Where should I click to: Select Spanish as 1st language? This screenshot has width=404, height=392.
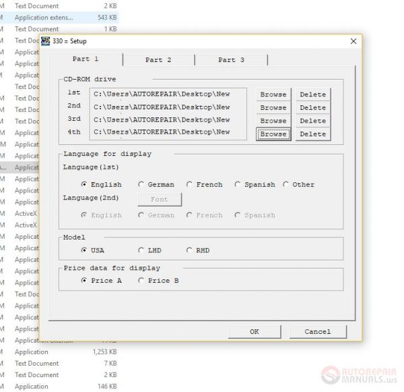pos(255,185)
